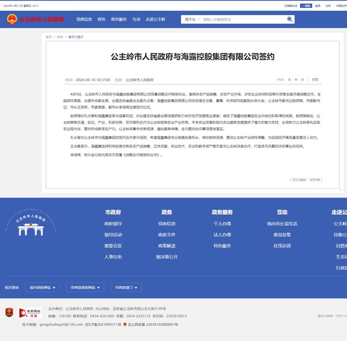The image size is (347, 341).
Task: Click the police badge icon beside 吉公网安备
Action: [x=125, y=324]
